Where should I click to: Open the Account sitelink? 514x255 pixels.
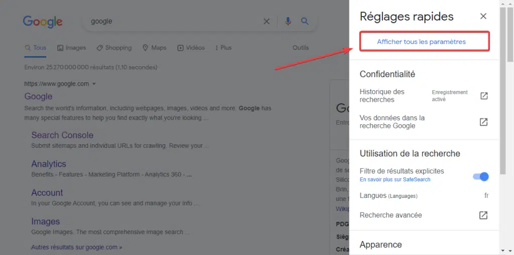[x=47, y=193]
